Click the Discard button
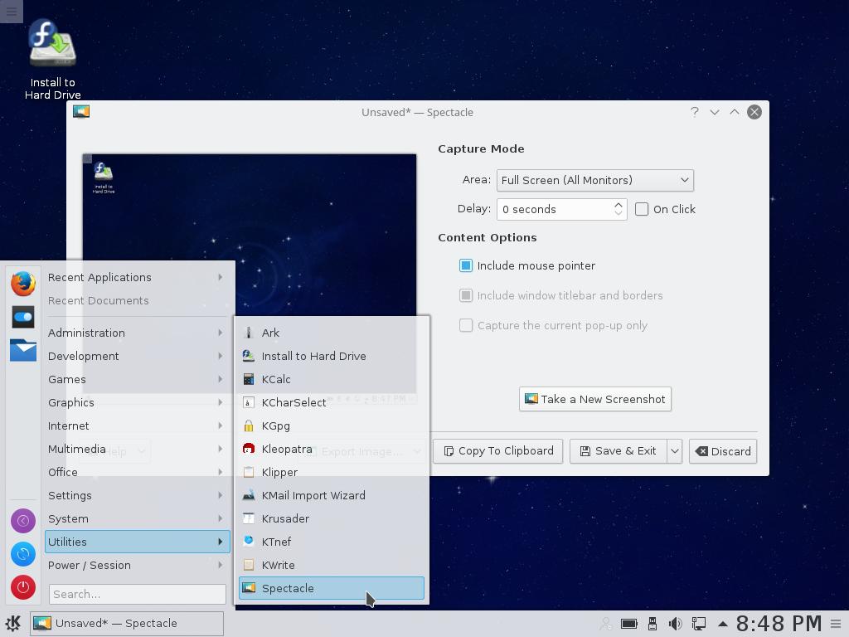The image size is (849, 637). 723,451
